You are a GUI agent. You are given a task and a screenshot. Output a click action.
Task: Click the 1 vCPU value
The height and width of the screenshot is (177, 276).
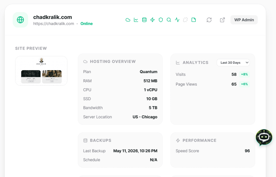point(150,90)
